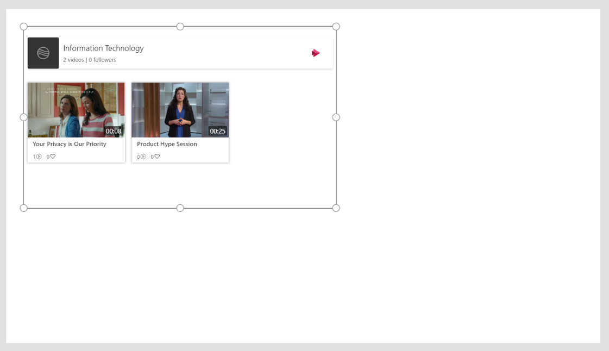Click the views icon under Your Privacy is Our Priority

(x=39, y=156)
